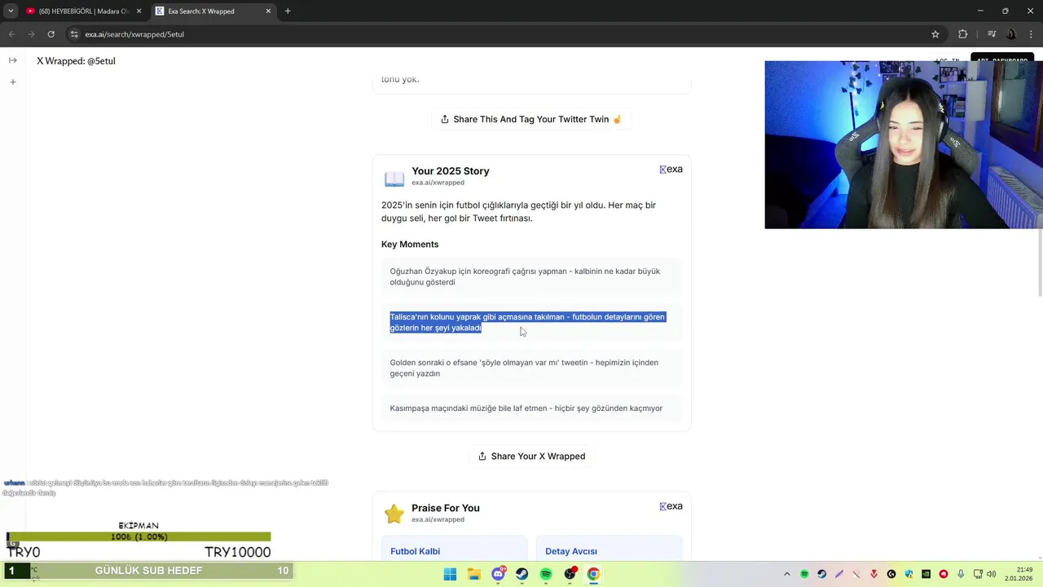Select the 'şöyle olmayan var mı' key moment

tap(531, 368)
